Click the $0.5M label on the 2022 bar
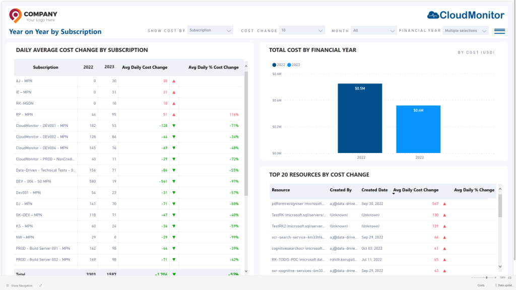Image resolution: width=516 pixels, height=290 pixels. coord(360,89)
